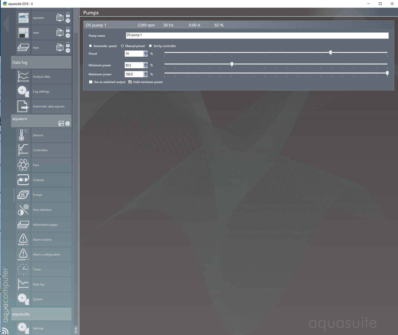The height and width of the screenshot is (335, 398).
Task: Select the Automatic speed radio button
Action: tap(90, 46)
